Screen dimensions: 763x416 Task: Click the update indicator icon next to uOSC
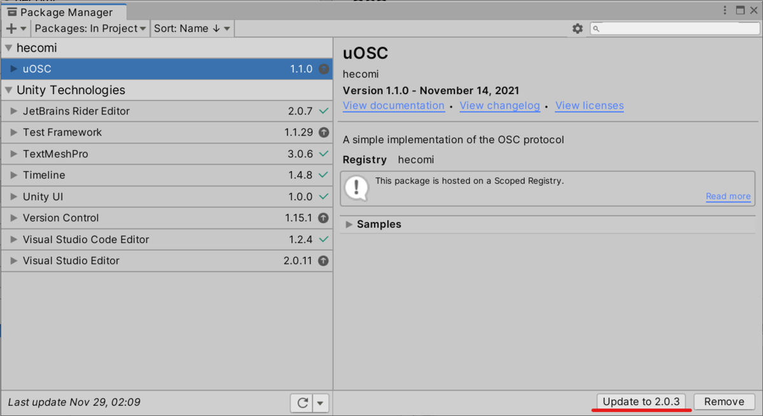pyautogui.click(x=323, y=69)
